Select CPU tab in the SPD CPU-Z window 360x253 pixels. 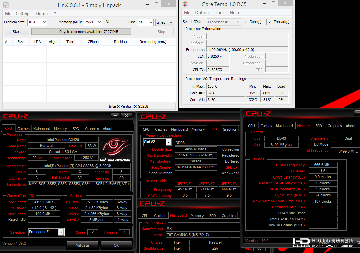coord(146,129)
